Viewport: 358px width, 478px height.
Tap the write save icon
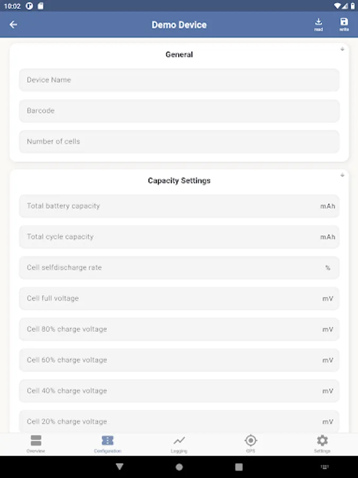(344, 24)
